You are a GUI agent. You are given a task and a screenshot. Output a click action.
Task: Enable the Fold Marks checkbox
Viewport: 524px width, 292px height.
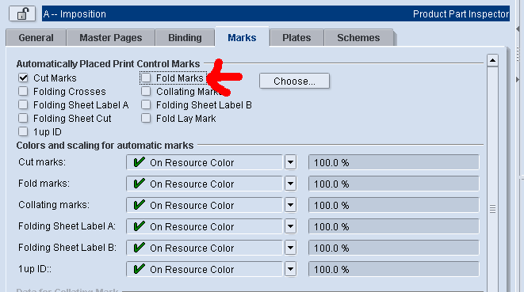point(146,78)
